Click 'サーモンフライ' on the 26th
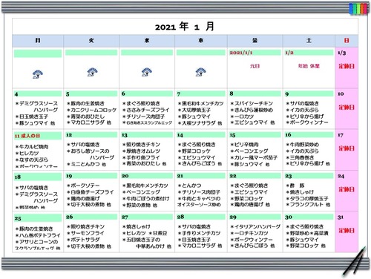 [88, 233]
